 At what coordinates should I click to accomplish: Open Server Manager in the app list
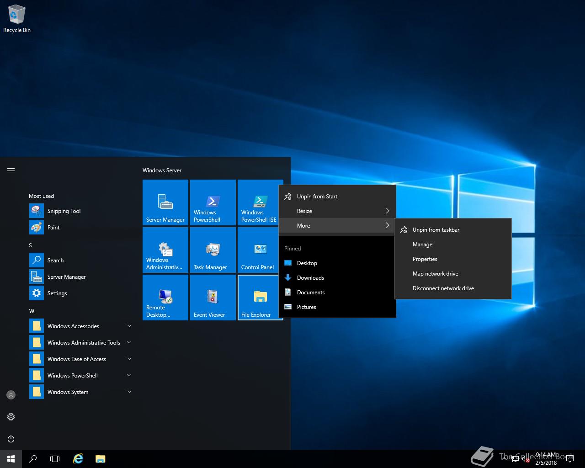point(81,277)
